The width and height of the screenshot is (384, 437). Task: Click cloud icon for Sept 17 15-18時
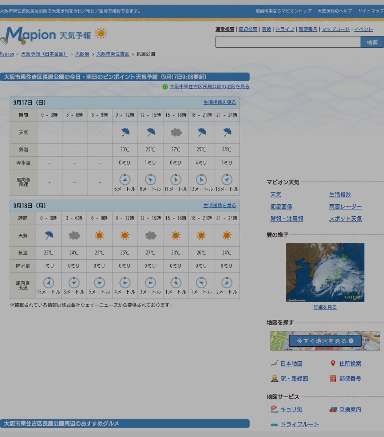176,133
